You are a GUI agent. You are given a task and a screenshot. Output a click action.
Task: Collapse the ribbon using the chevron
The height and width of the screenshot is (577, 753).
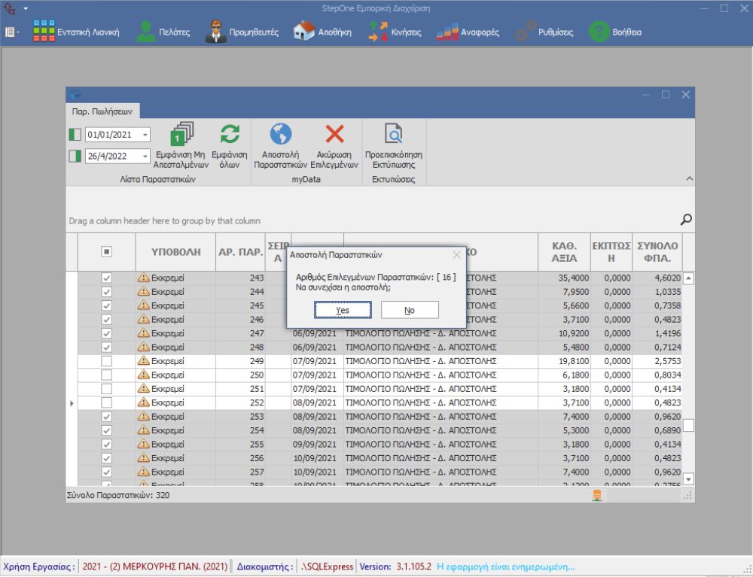click(x=688, y=178)
